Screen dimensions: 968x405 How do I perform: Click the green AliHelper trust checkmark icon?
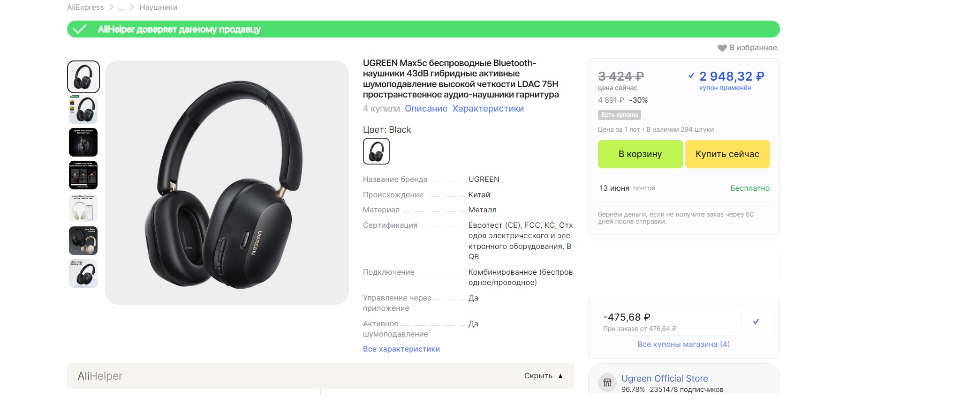click(80, 29)
